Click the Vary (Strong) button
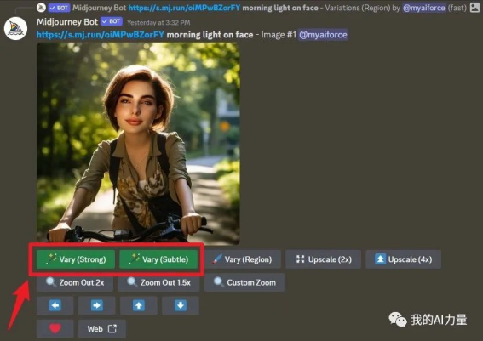Image resolution: width=483 pixels, height=341 pixels. (76, 259)
